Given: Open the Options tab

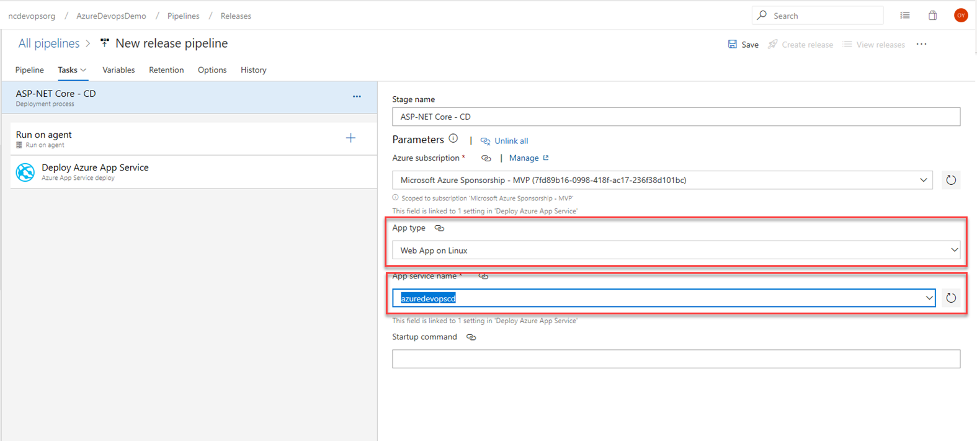Looking at the screenshot, I should (212, 70).
